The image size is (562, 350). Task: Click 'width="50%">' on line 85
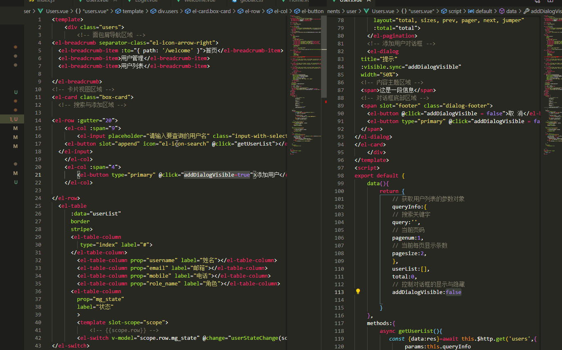pyautogui.click(x=379, y=74)
